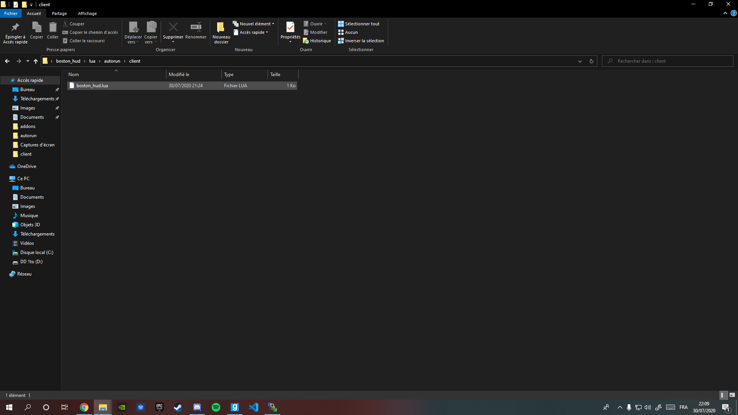
Task: Select Accès rapide in navigation pane
Action: [x=30, y=80]
